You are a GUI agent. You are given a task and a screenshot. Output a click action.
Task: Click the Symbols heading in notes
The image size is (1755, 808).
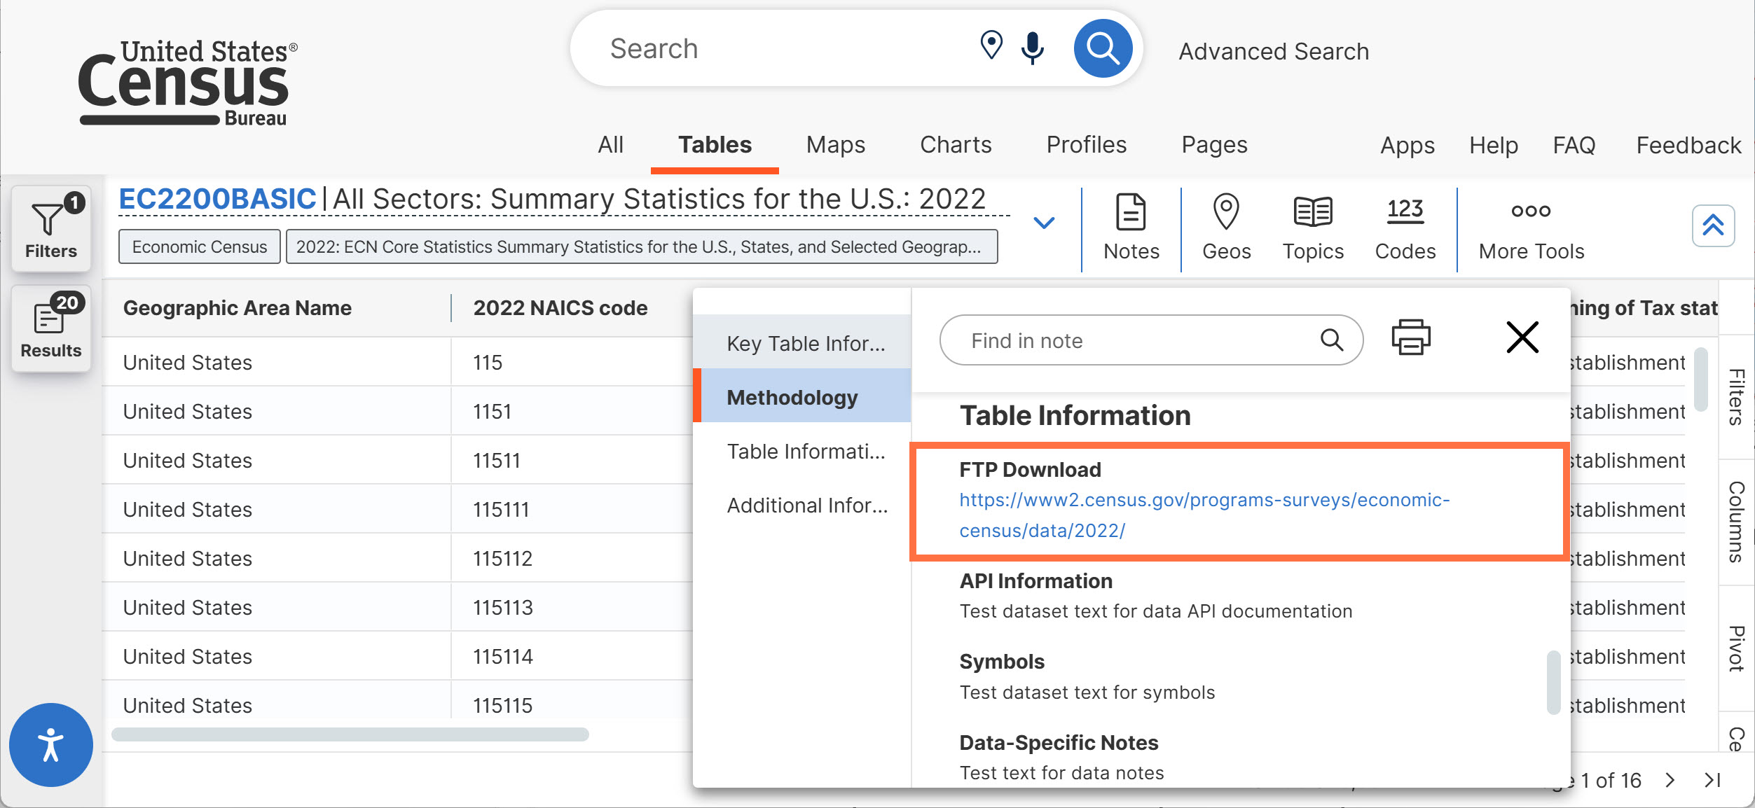click(1001, 662)
